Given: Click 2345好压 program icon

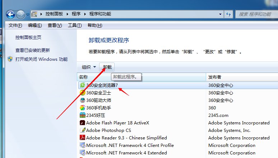Looking at the screenshot, I should click(83, 115).
